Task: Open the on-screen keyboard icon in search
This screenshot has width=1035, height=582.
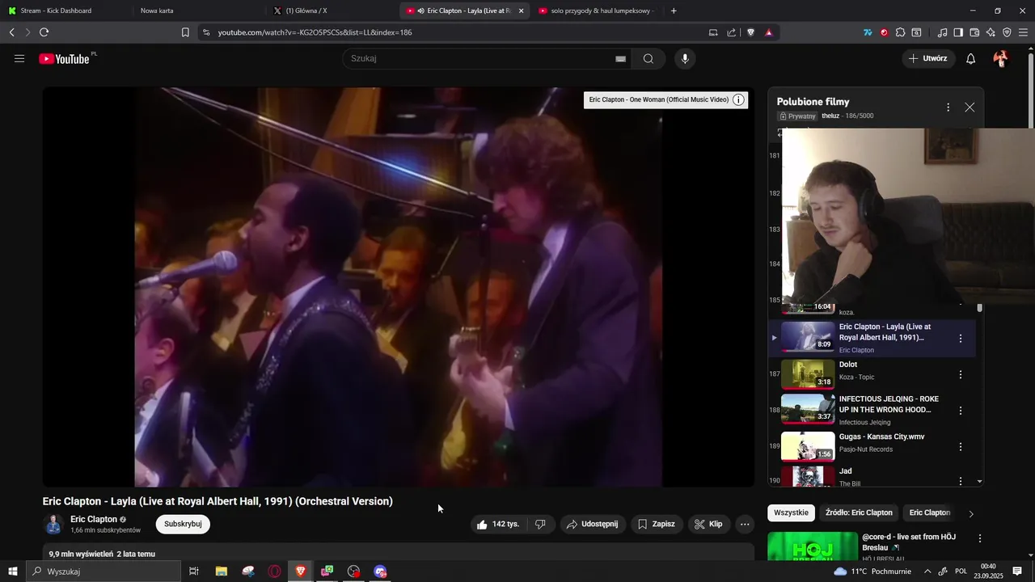Action: pos(620,58)
